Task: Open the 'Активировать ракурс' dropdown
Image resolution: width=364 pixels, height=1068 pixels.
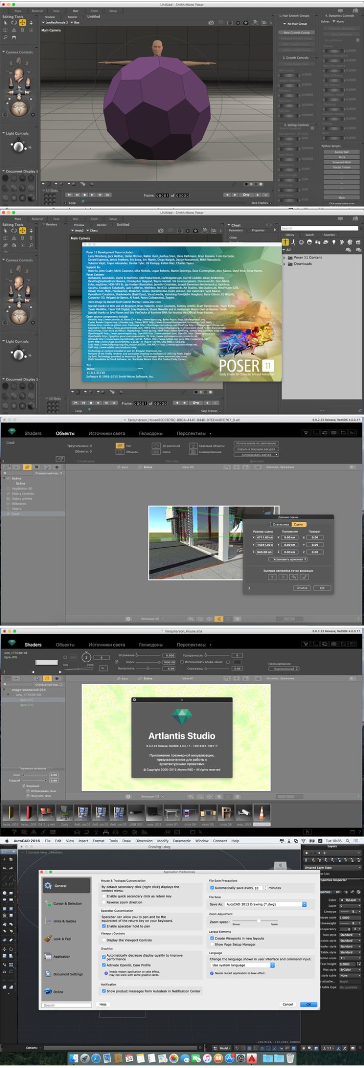Action: (256, 455)
